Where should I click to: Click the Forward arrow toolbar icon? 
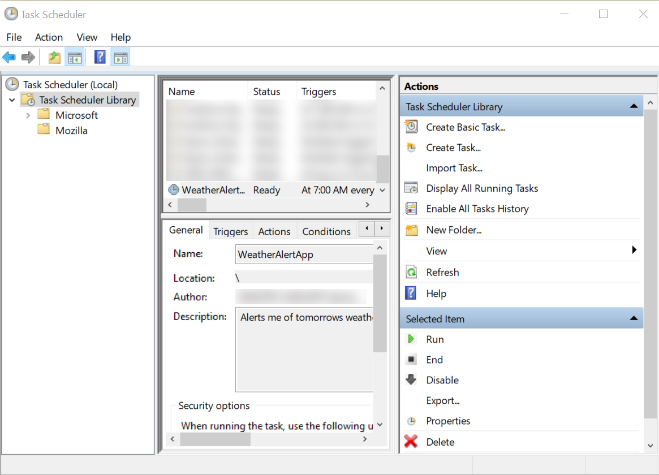pos(28,57)
